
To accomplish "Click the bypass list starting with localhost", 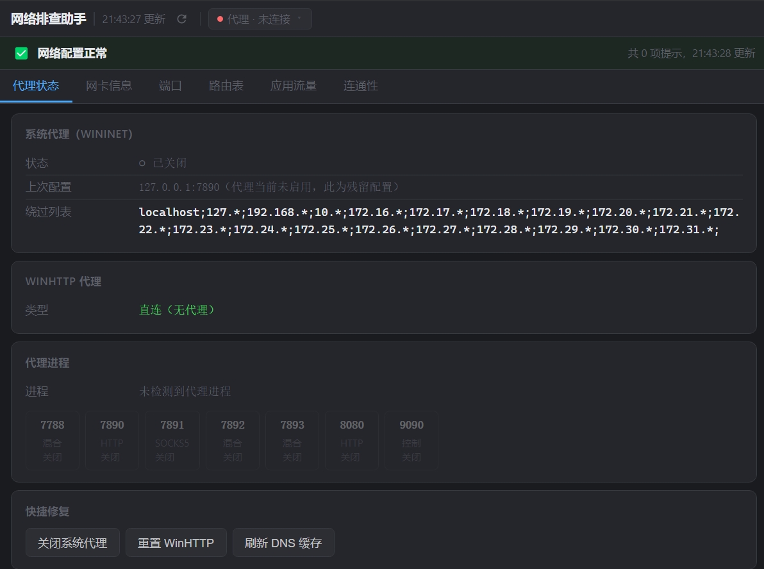I will click(438, 220).
